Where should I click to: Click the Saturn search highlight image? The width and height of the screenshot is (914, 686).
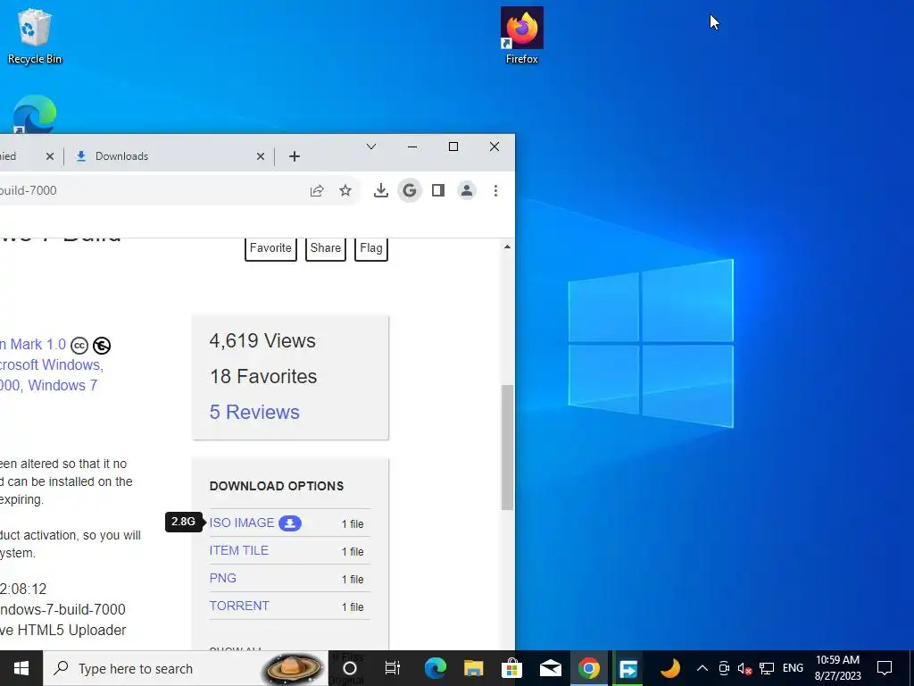tap(295, 668)
